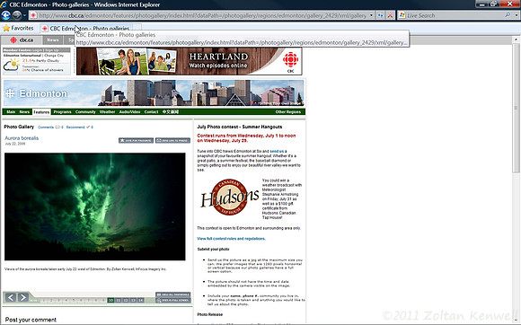Click the Refresh icon beside the address bar
This screenshot has height=325, width=521.
point(381,15)
